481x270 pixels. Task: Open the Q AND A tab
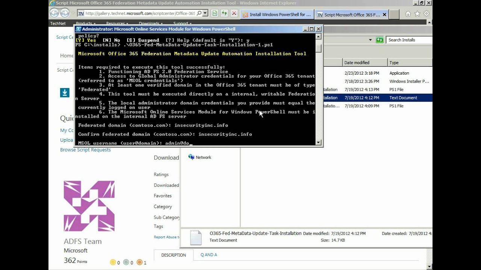pyautogui.click(x=209, y=255)
